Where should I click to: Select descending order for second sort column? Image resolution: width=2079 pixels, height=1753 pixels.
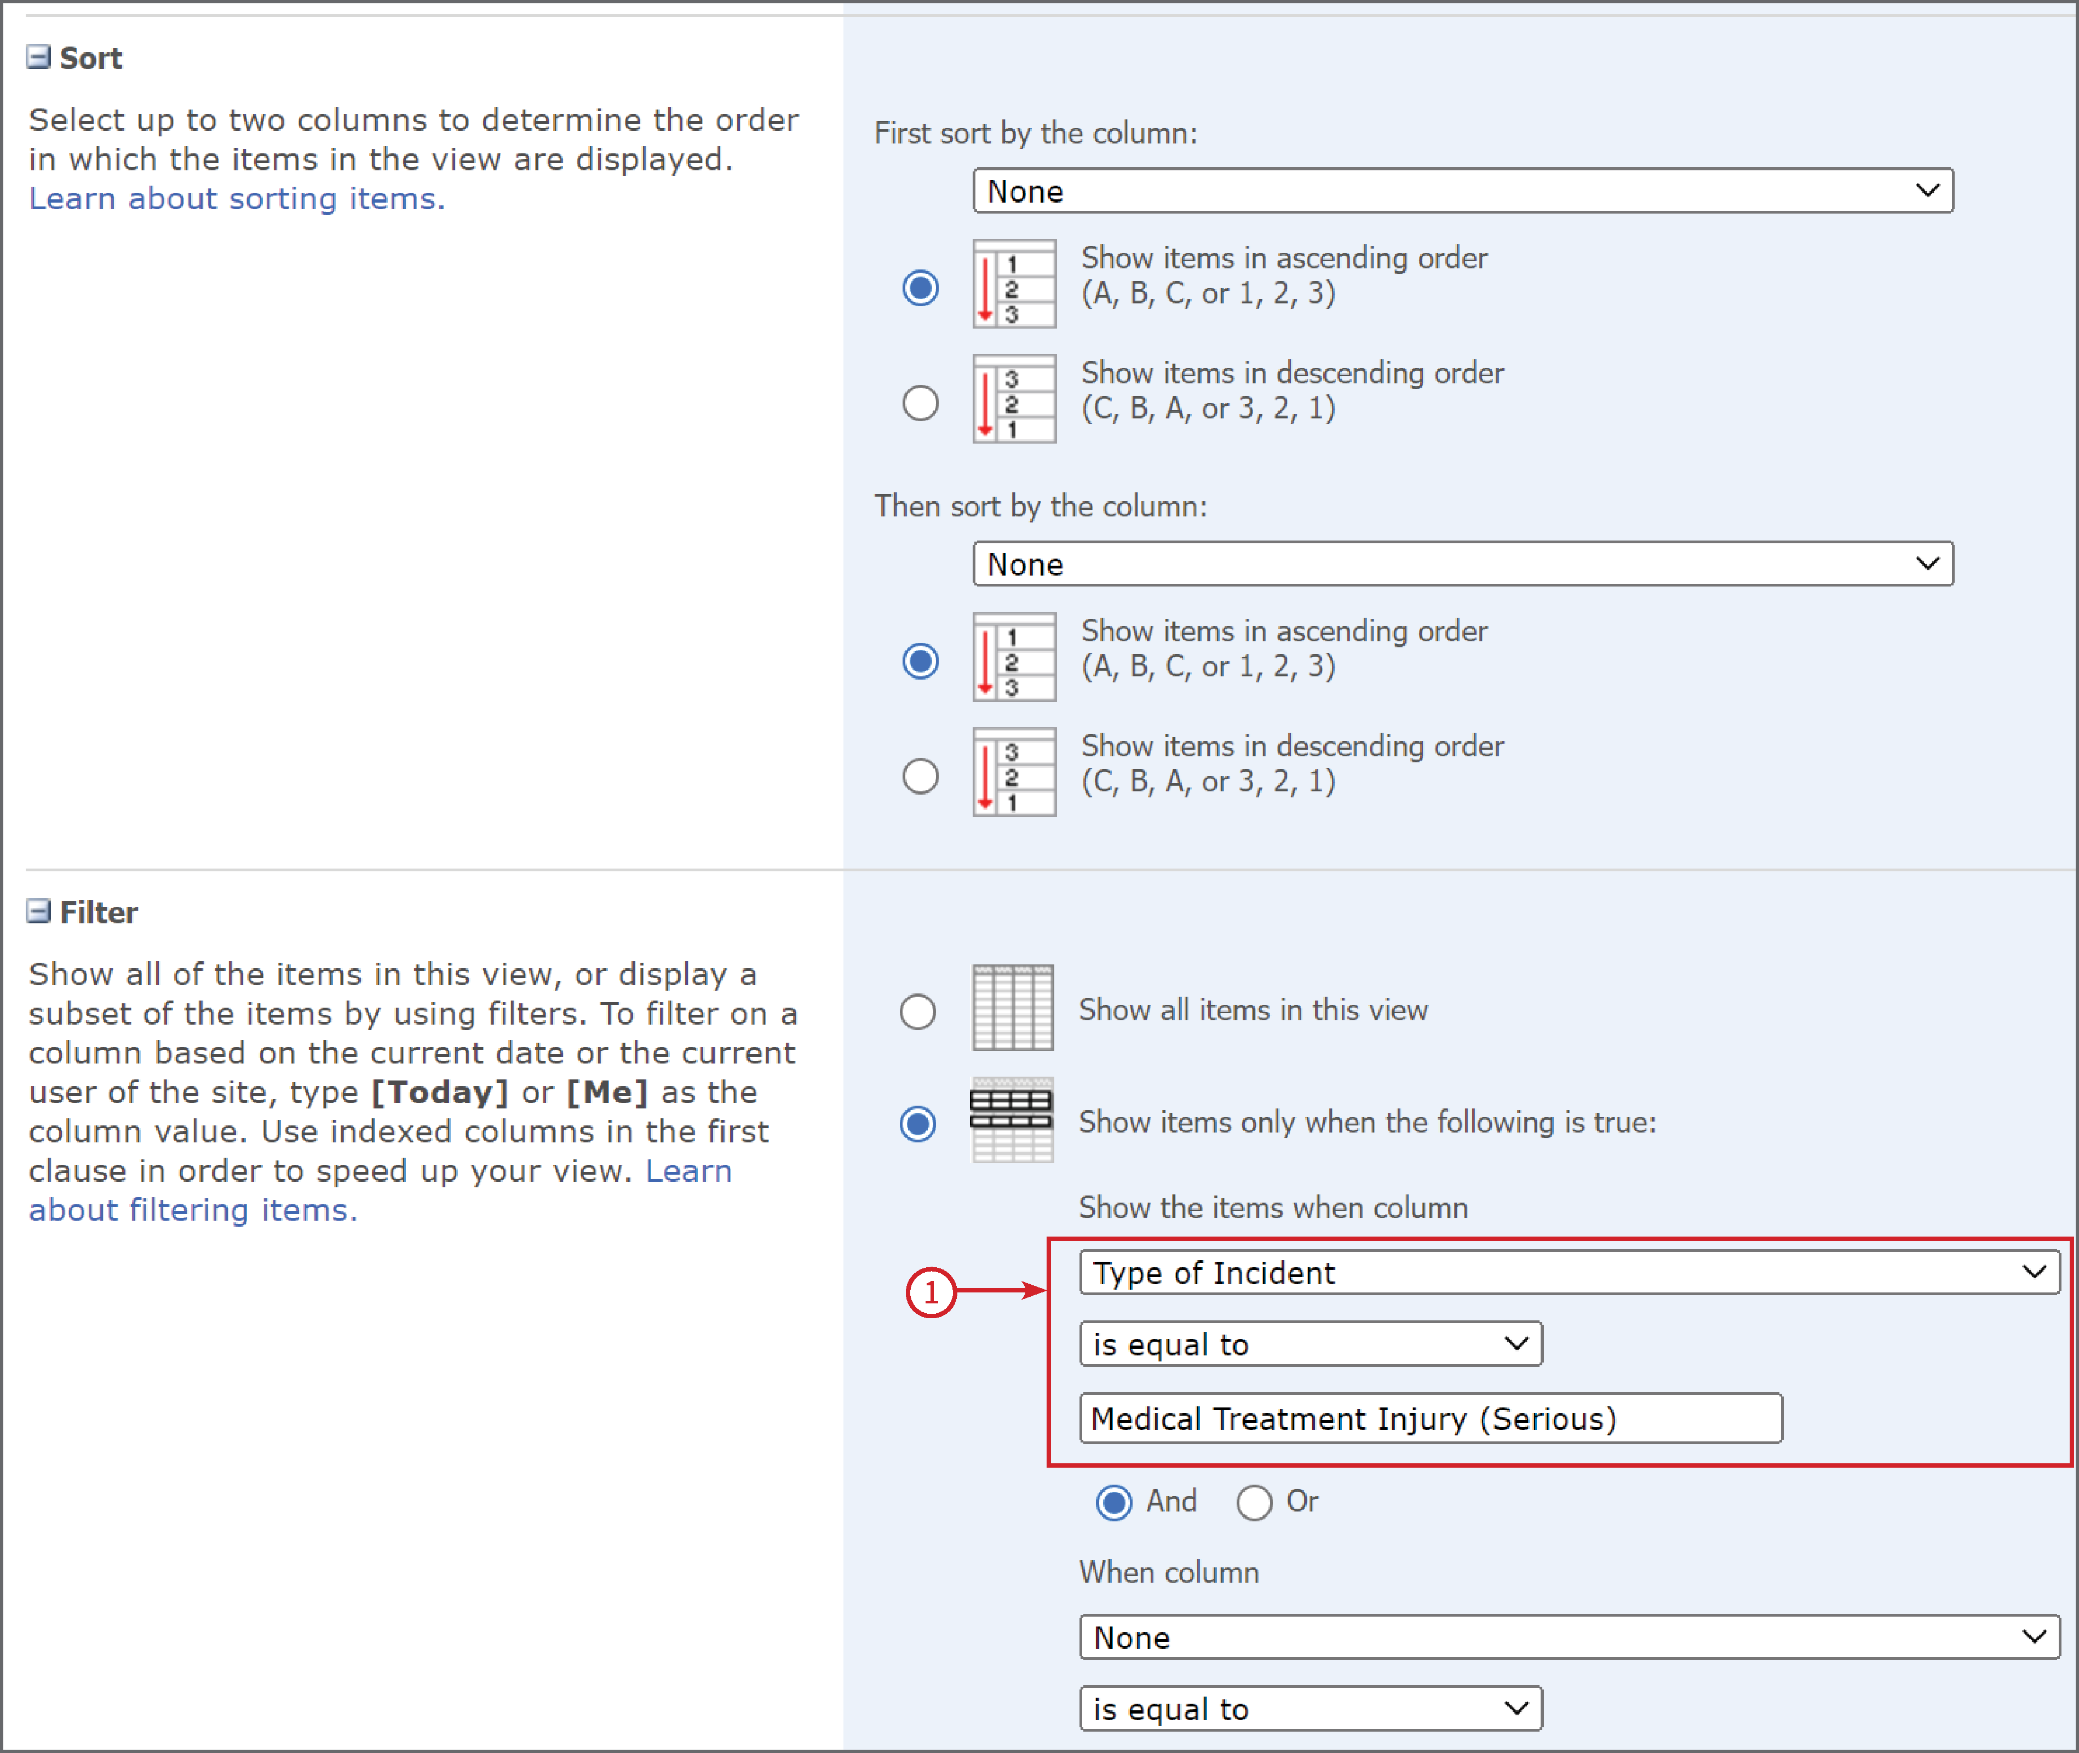[920, 776]
